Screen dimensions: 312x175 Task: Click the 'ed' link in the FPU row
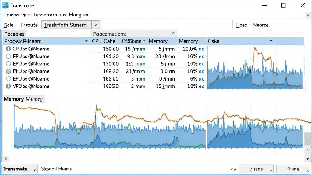(x=202, y=56)
